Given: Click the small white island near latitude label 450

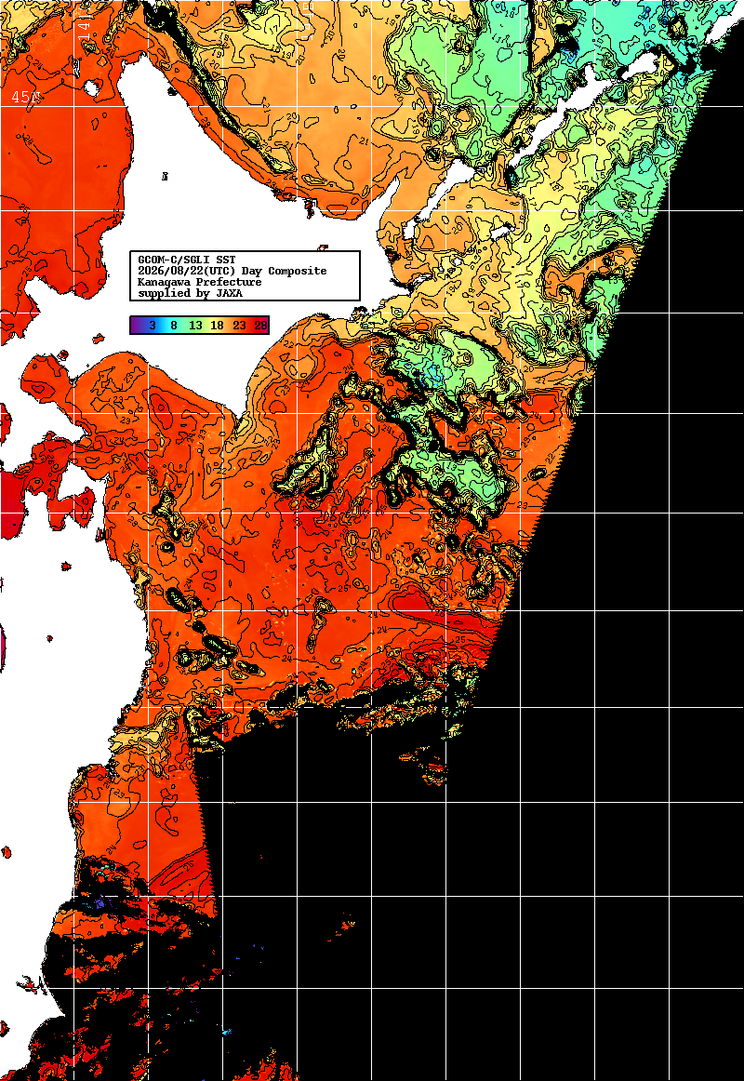Looking at the screenshot, I should (x=91, y=87).
